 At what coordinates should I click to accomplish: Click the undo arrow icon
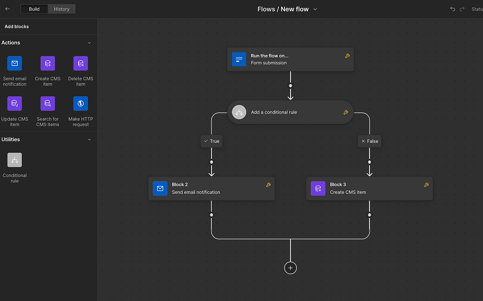click(452, 9)
